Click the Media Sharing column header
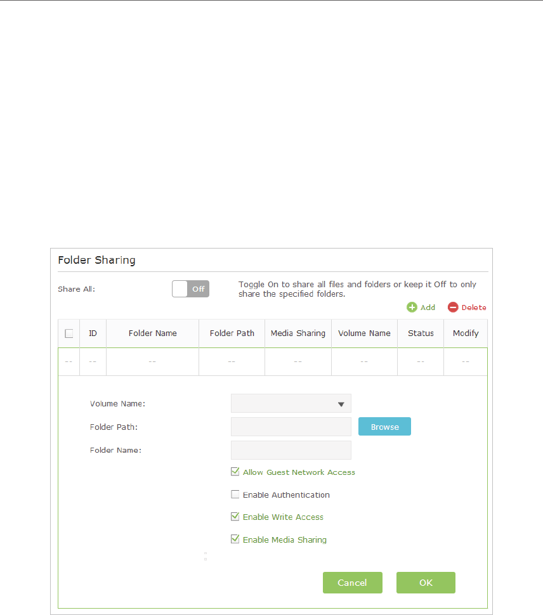543x615 pixels. (x=298, y=333)
